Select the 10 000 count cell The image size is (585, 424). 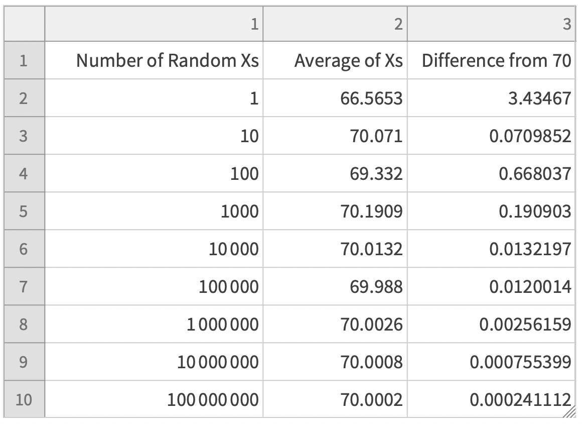(x=234, y=249)
